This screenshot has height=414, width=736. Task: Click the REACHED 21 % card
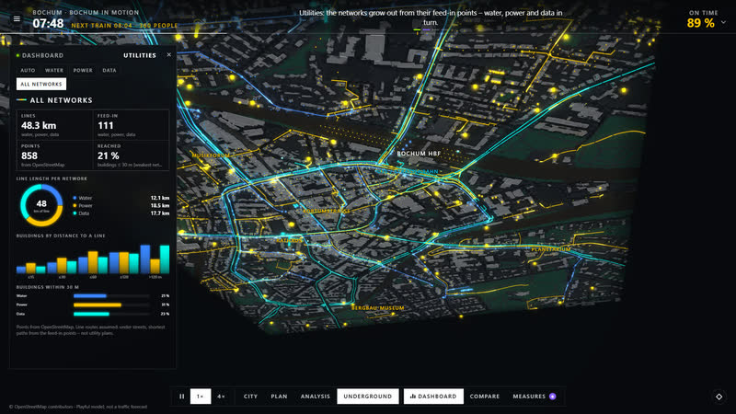pyautogui.click(x=131, y=155)
